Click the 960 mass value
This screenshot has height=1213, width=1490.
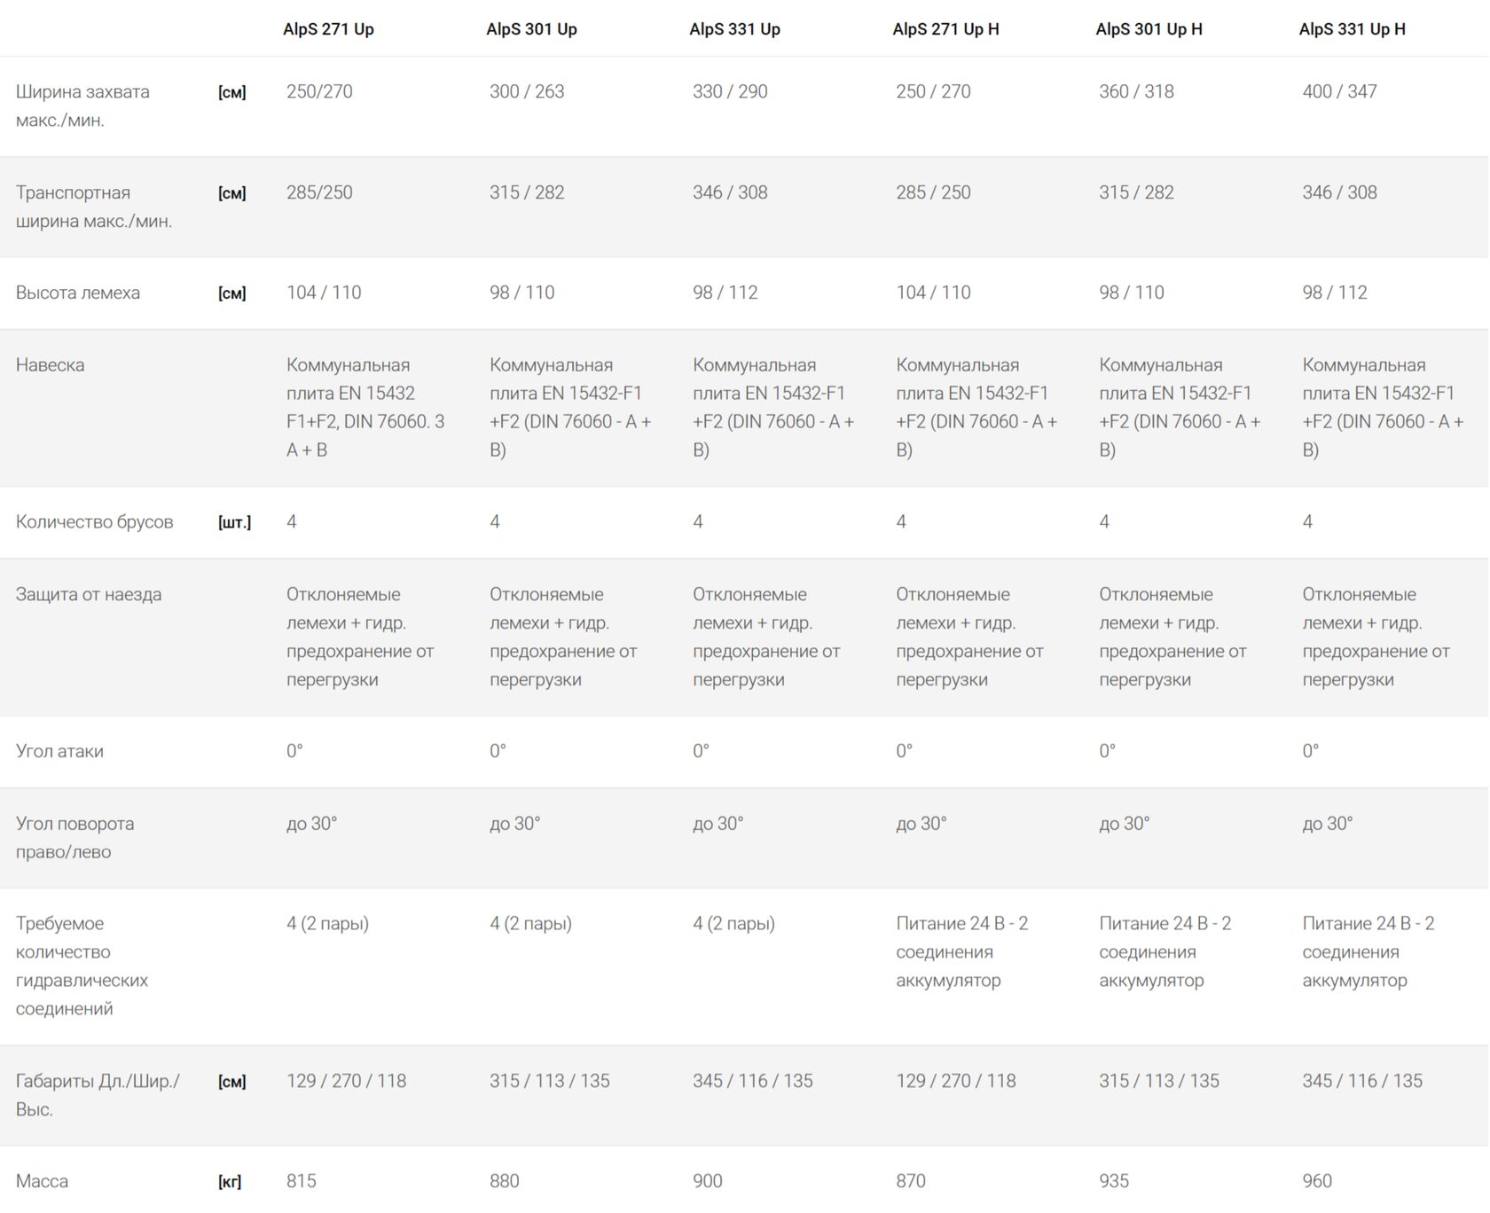[x=1317, y=1181]
